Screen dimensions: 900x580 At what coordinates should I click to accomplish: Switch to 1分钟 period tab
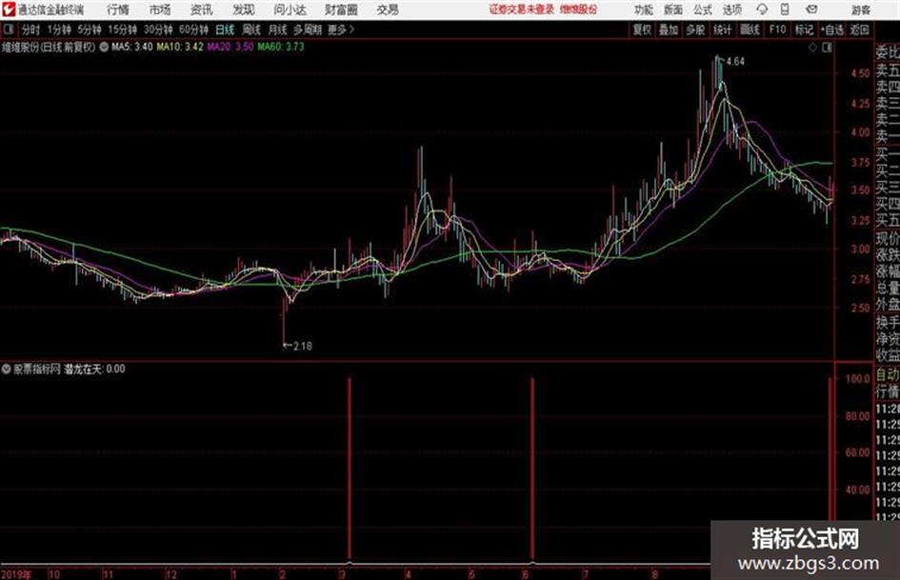(x=59, y=30)
